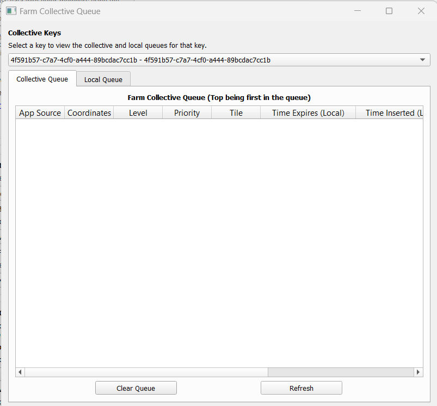Refresh the collective queue list

pos(301,388)
